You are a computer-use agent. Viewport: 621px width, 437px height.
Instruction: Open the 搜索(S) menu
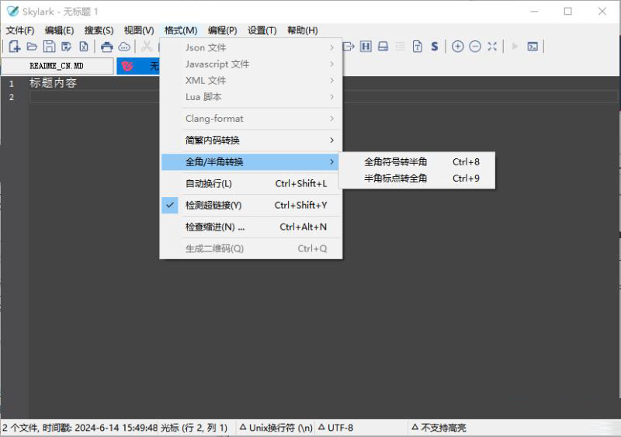point(99,30)
